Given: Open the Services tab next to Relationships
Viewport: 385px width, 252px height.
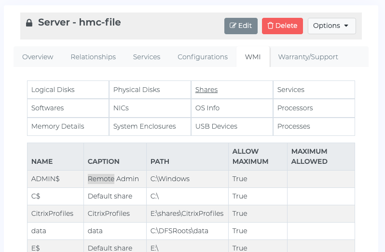Looking at the screenshot, I should pyautogui.click(x=147, y=57).
